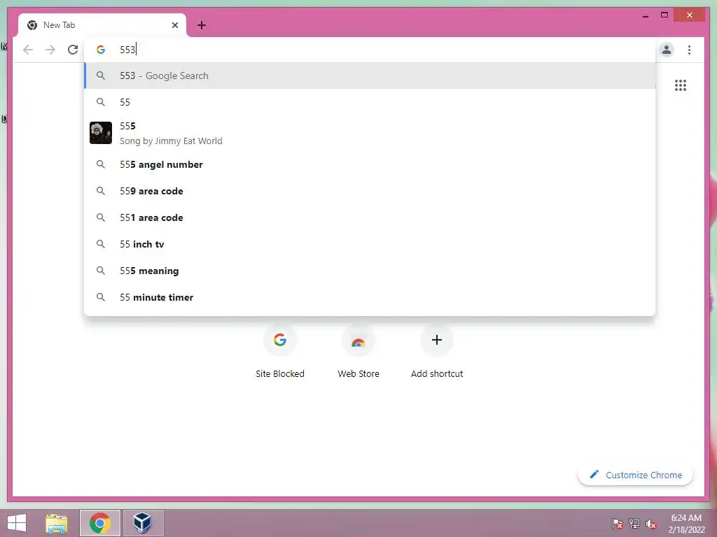Close the New Tab tab

click(174, 25)
